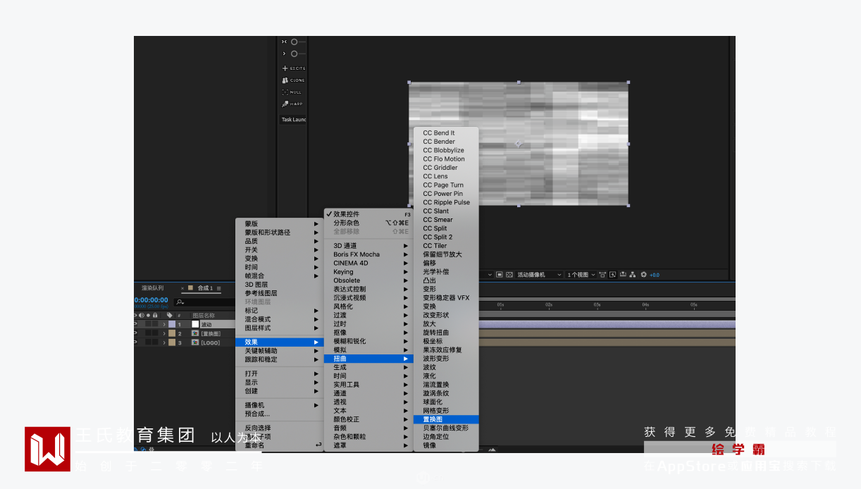Open 混合模式 submenu
861x489 pixels.
click(280, 319)
